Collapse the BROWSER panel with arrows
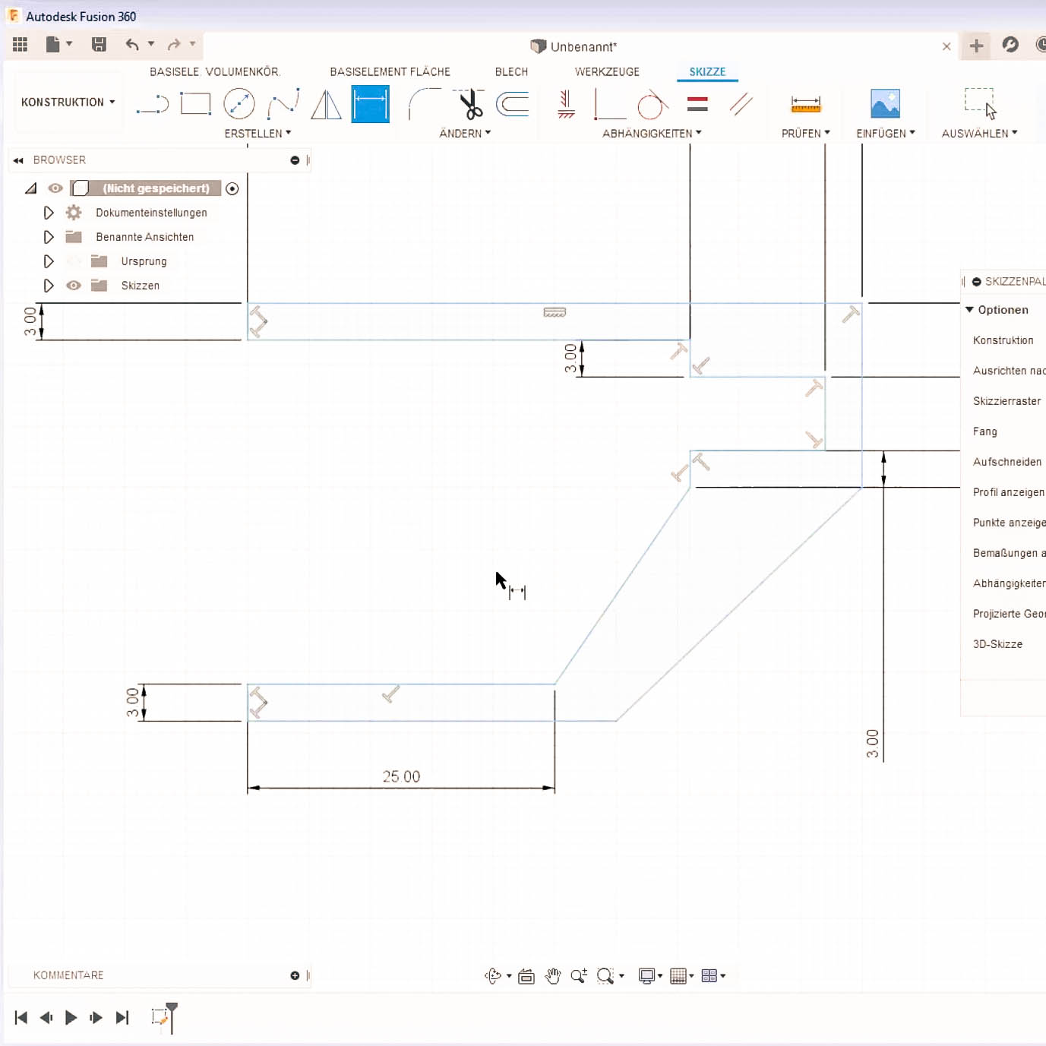Viewport: 1046px width, 1046px height. tap(18, 160)
